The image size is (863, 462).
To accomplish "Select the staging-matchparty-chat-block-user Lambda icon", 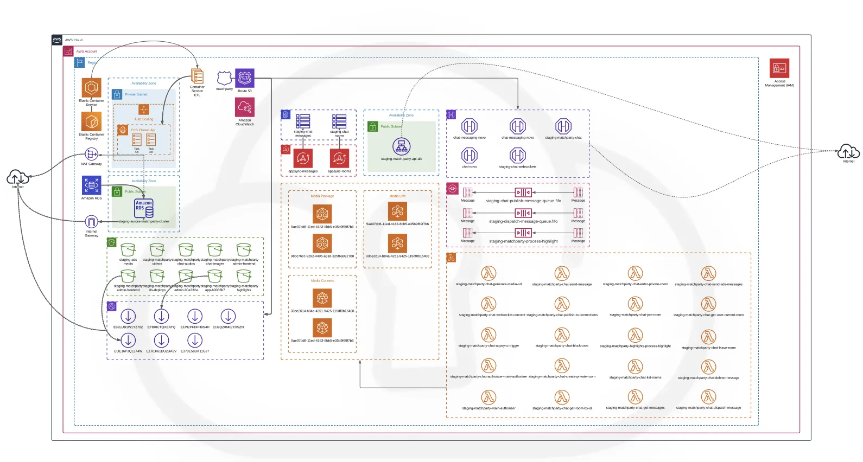I will coord(562,335).
